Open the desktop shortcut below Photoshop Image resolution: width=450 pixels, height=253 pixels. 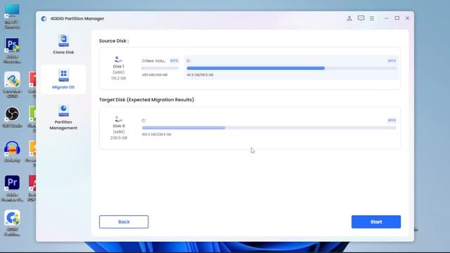coord(12,84)
